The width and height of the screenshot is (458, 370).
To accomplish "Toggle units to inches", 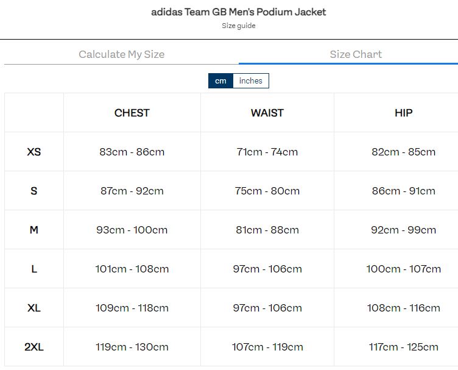I will pyautogui.click(x=250, y=80).
